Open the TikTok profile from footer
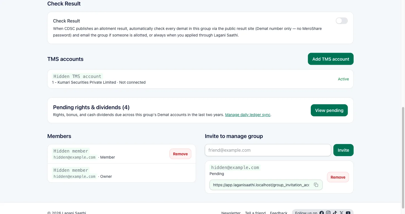The width and height of the screenshot is (405, 214). (335, 213)
